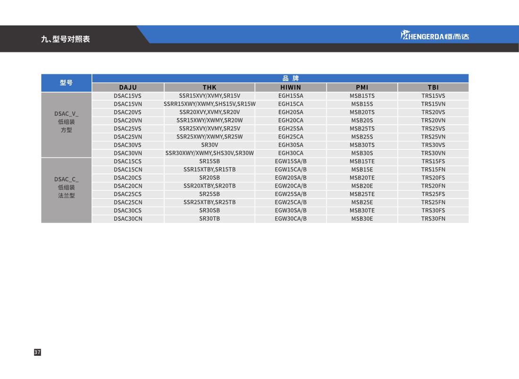Viewport: 519px width, 379px height.
Task: Click the HIWIN column header
Action: [291, 87]
